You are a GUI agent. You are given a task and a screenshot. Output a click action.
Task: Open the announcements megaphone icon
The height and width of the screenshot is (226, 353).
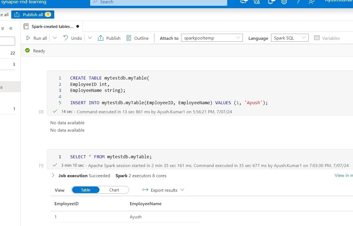tap(243, 2)
